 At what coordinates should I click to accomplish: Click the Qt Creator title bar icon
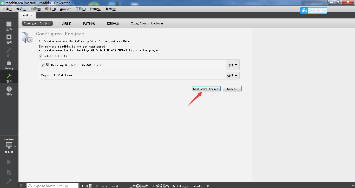(2, 2)
